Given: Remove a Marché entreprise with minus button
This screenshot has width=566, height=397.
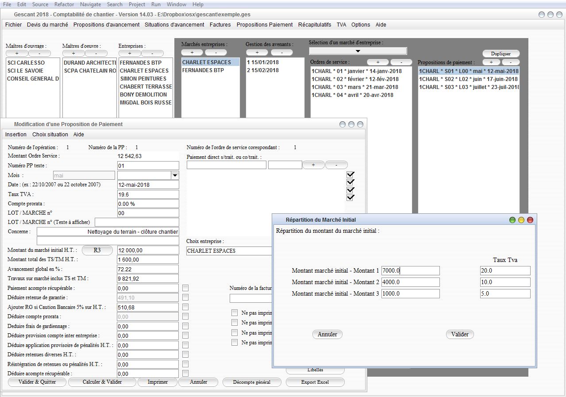Looking at the screenshot, I should click(216, 53).
